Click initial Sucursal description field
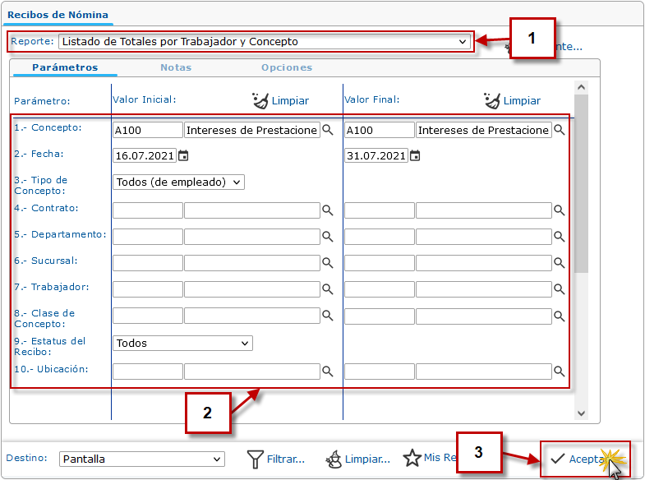Image resolution: width=645 pixels, height=480 pixels. [x=252, y=263]
